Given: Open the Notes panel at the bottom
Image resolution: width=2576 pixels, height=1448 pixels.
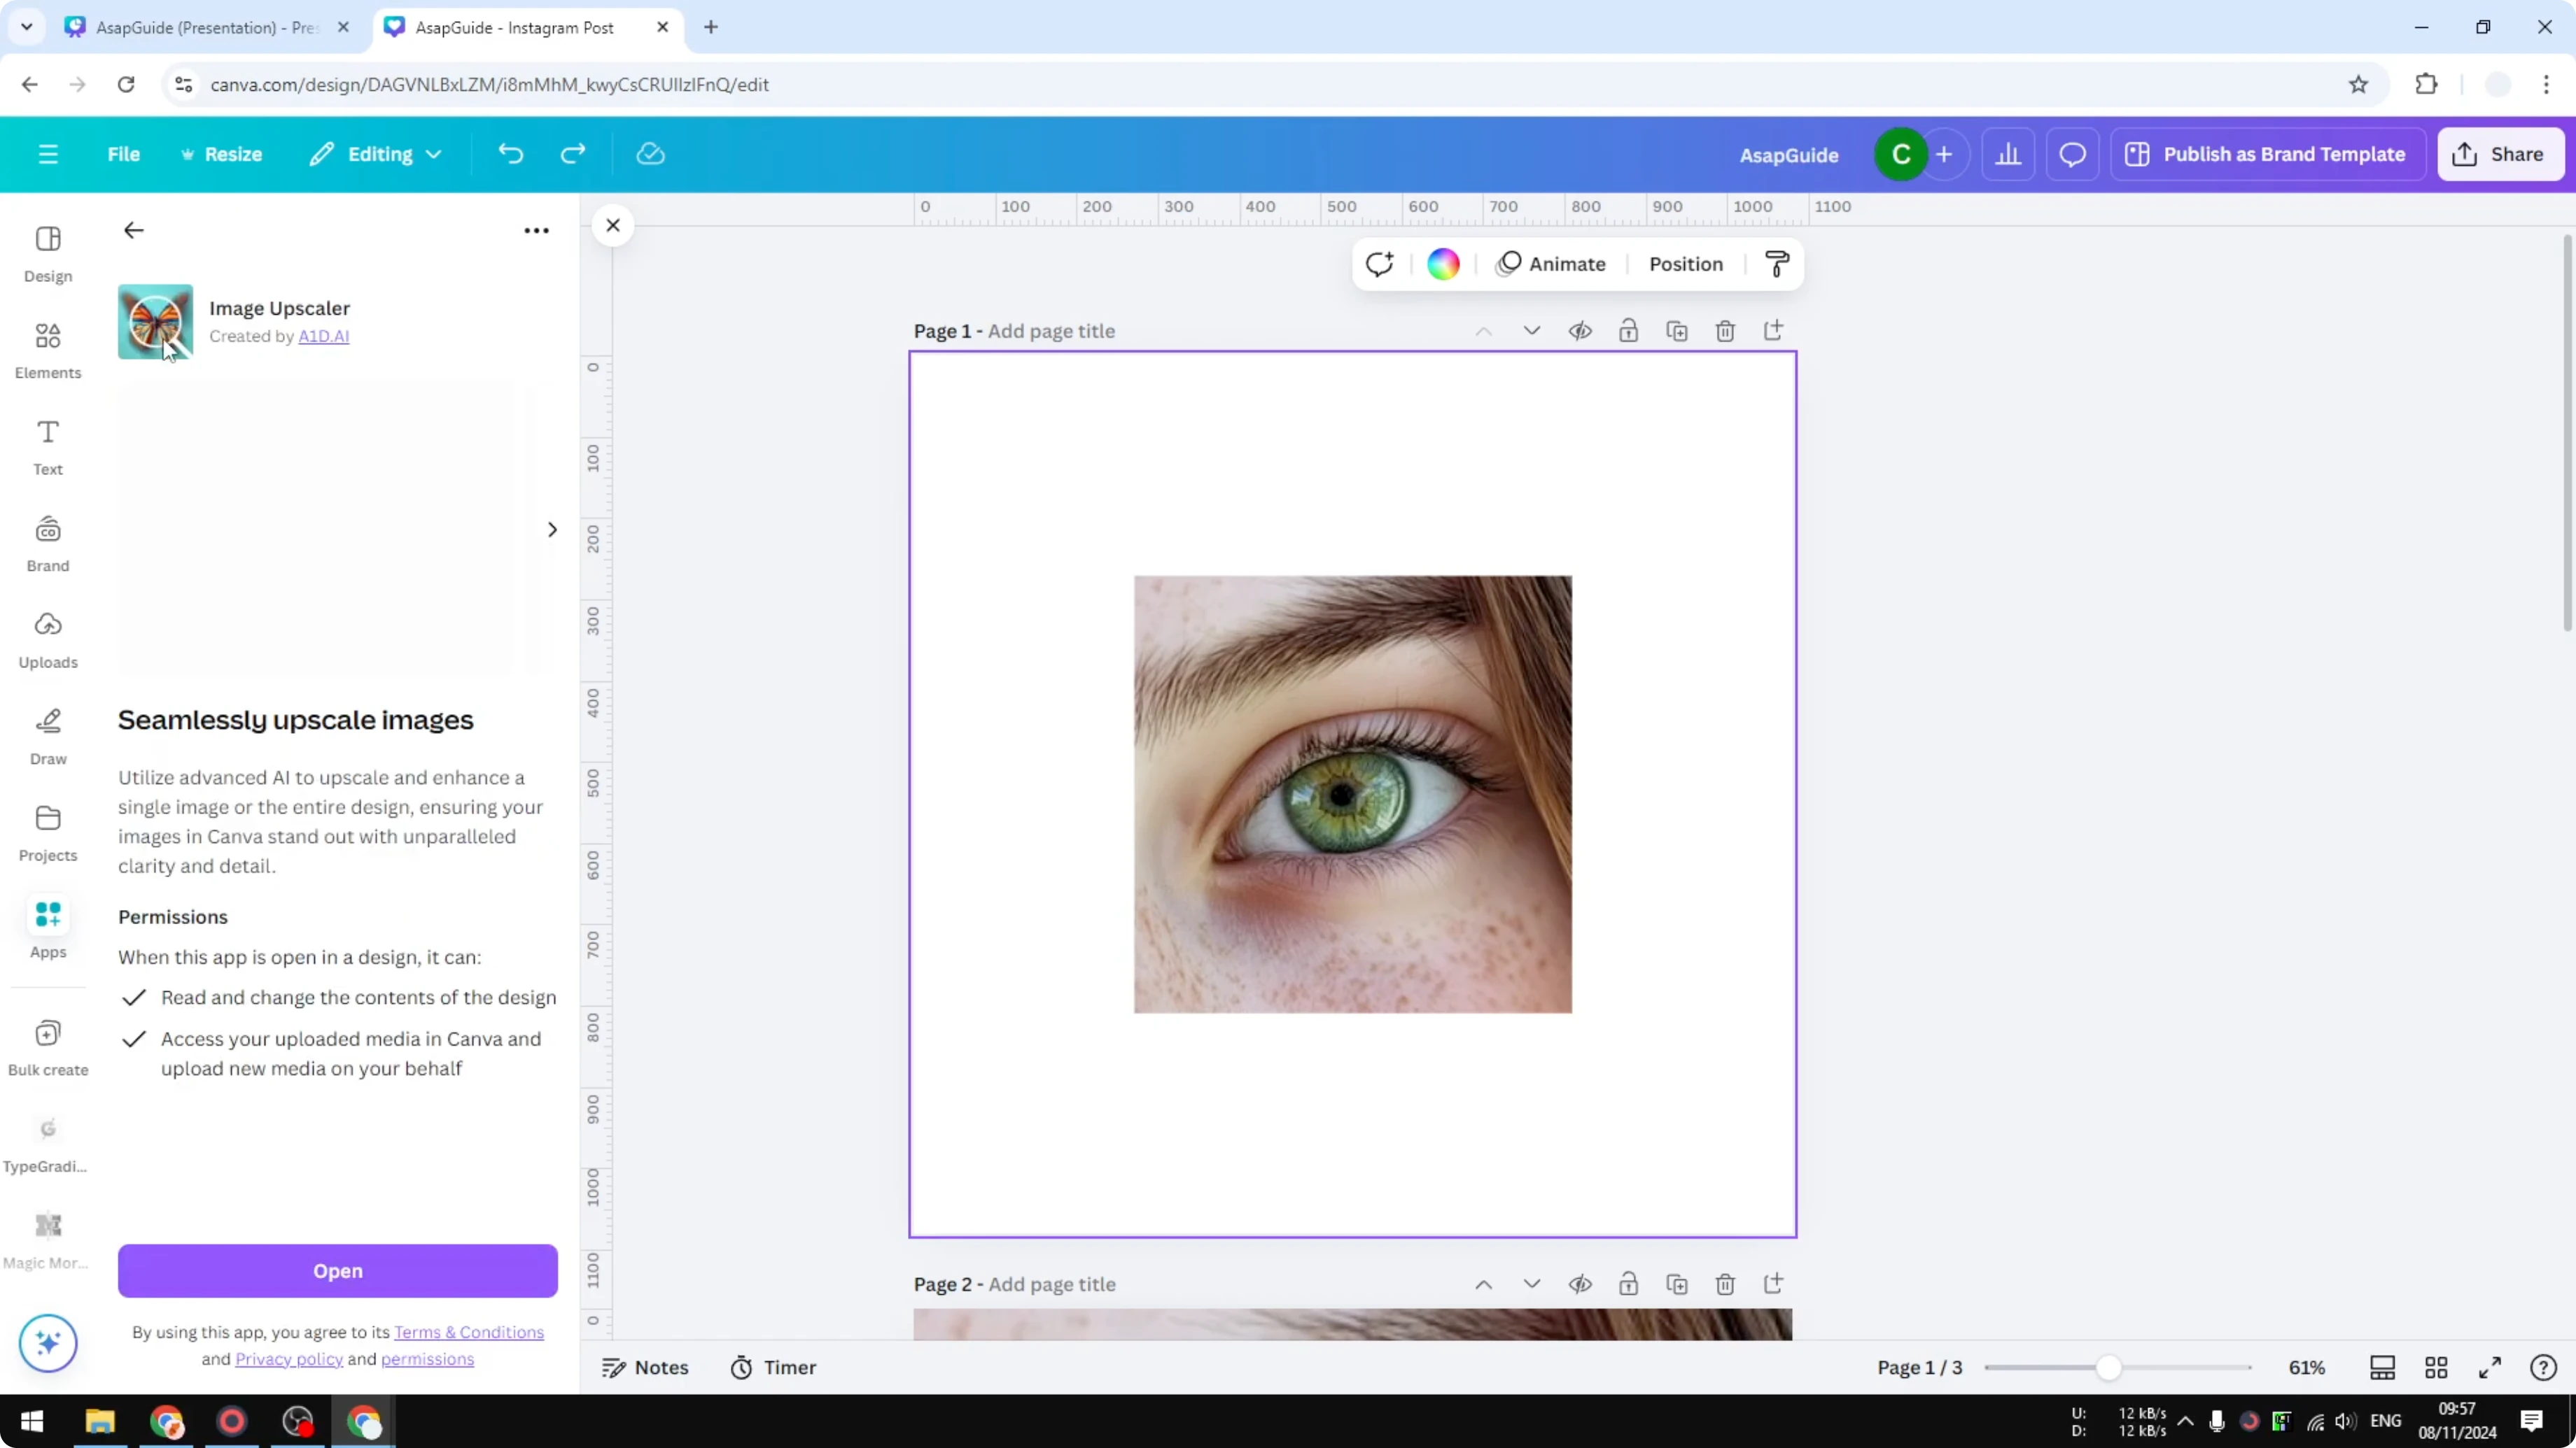Looking at the screenshot, I should 645,1367.
